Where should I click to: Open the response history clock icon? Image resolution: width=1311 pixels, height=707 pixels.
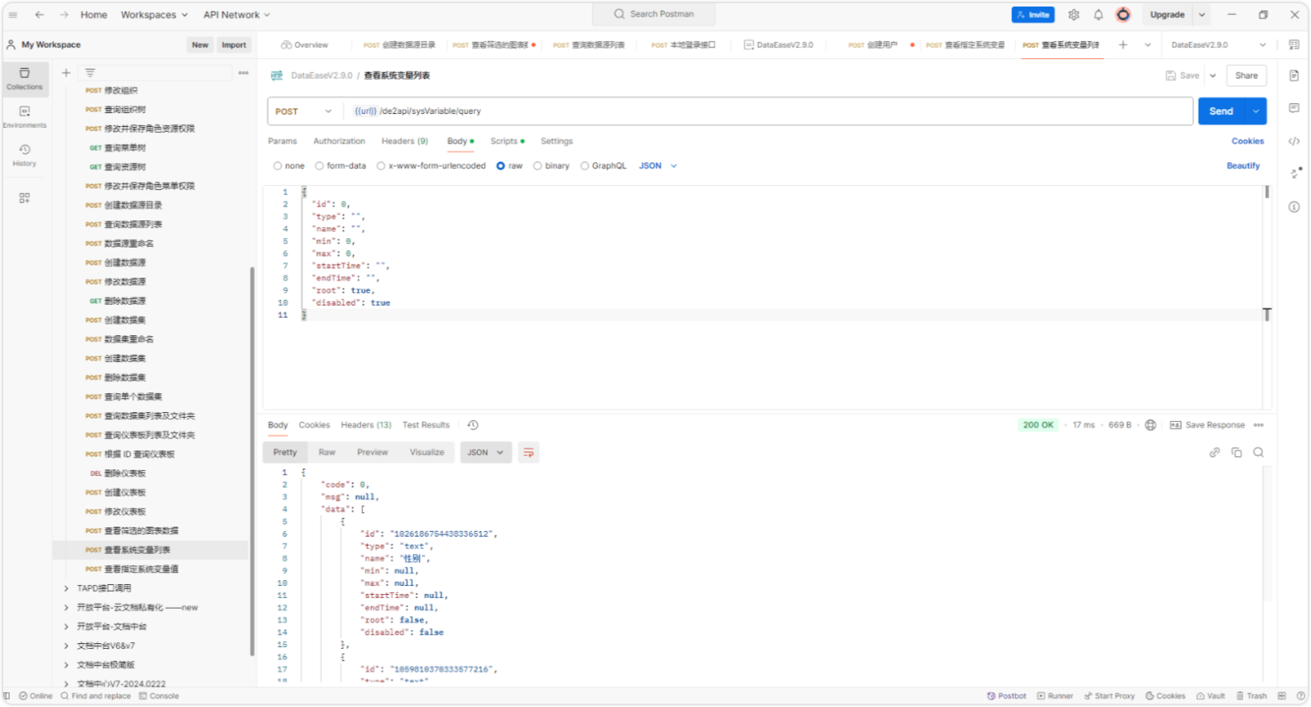(473, 425)
